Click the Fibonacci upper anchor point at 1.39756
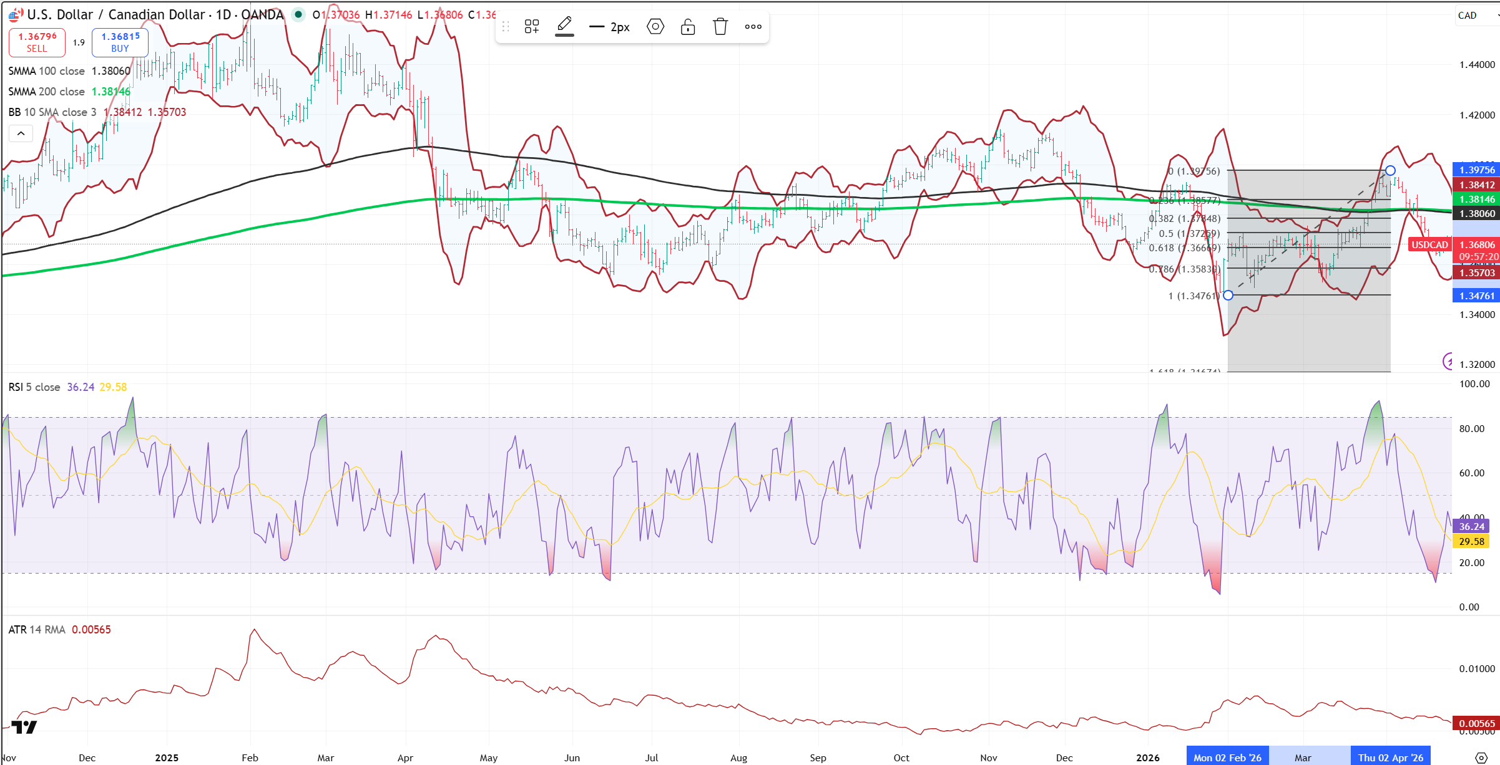 (1390, 170)
